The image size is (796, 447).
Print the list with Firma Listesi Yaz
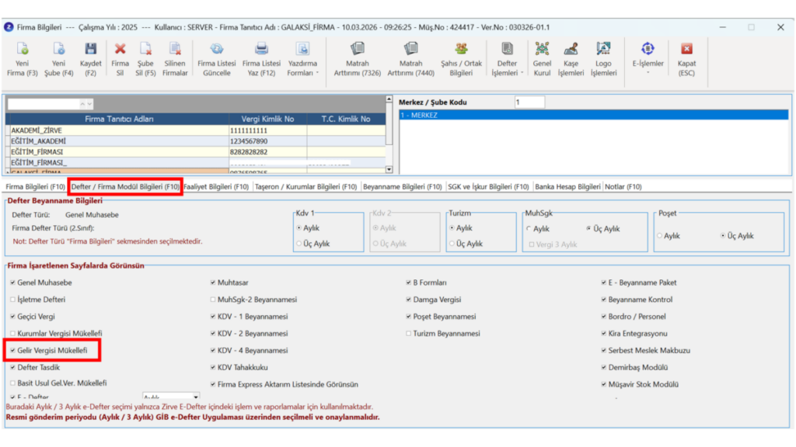(x=261, y=59)
